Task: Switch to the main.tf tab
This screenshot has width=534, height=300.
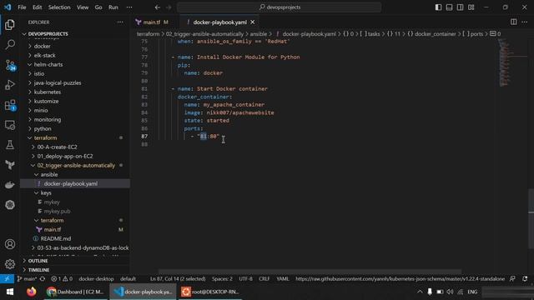Action: [x=152, y=22]
